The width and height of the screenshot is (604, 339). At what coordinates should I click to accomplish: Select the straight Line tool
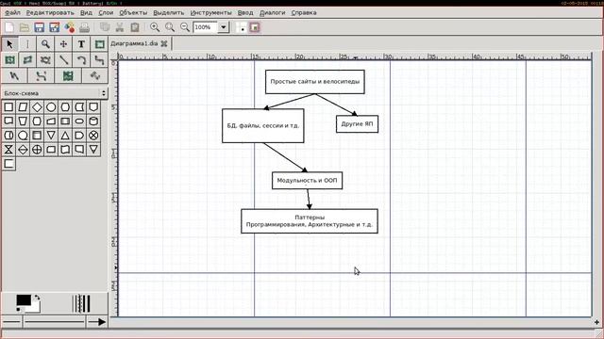click(x=63, y=60)
